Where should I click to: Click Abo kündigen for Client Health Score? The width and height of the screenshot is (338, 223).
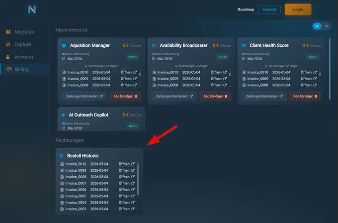click(305, 96)
